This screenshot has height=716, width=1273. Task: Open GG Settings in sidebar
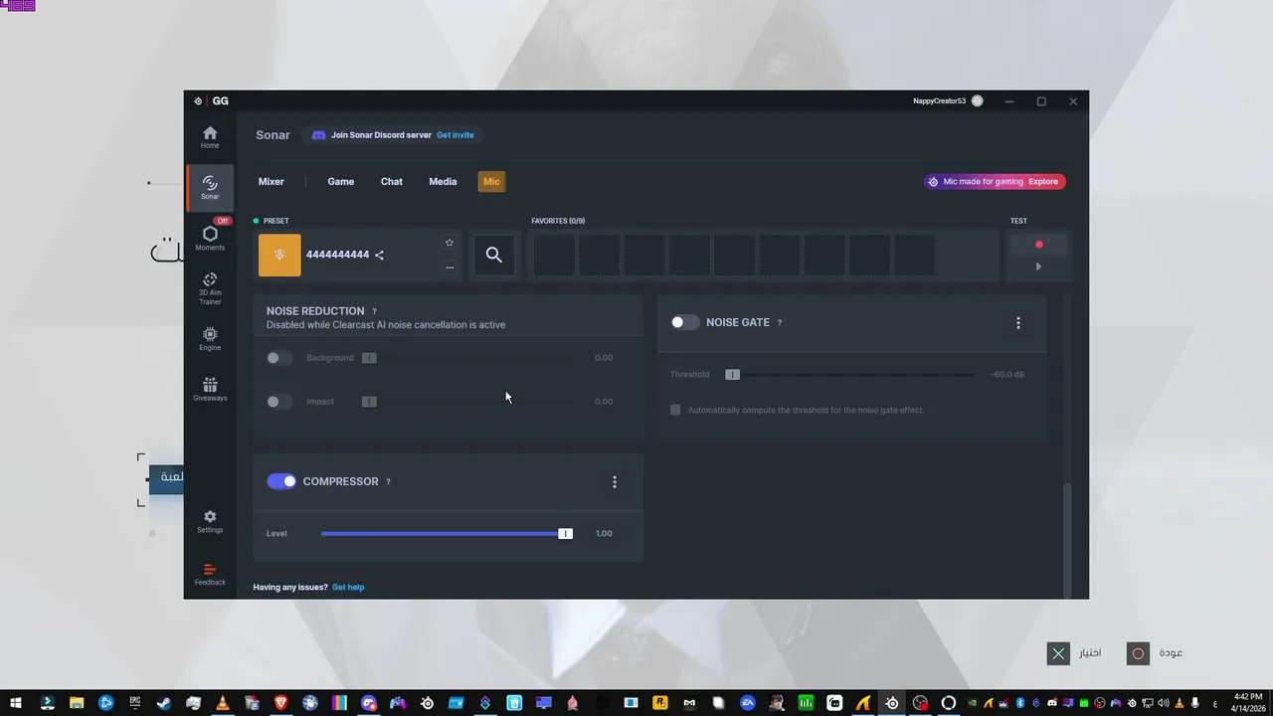pyautogui.click(x=210, y=521)
